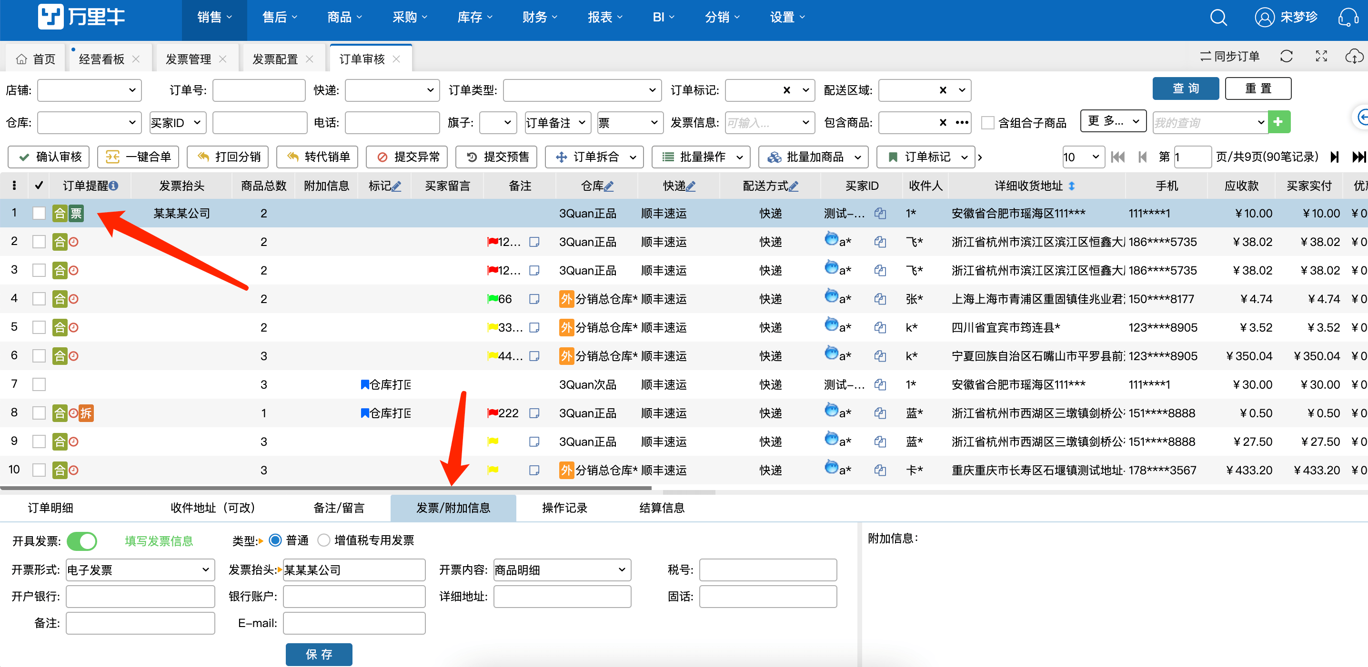This screenshot has height=667, width=1368.
Task: Check the box for order row 1
Action: click(x=39, y=214)
